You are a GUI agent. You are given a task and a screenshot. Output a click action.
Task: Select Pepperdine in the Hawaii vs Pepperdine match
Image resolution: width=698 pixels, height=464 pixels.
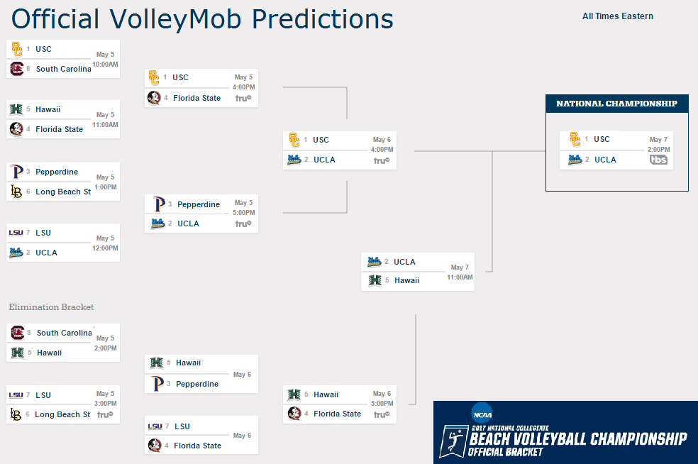click(x=197, y=384)
